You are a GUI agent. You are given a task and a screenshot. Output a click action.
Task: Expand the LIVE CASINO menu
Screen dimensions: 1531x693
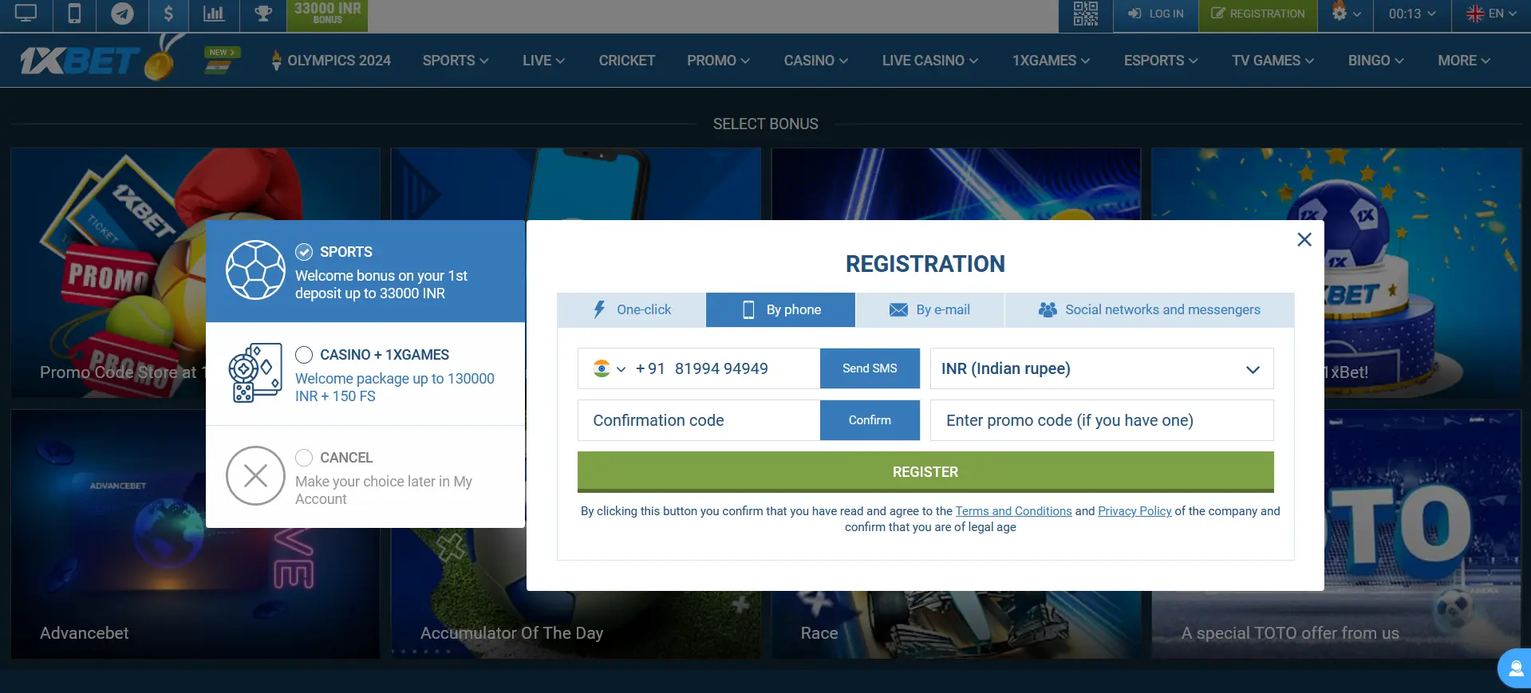point(930,61)
